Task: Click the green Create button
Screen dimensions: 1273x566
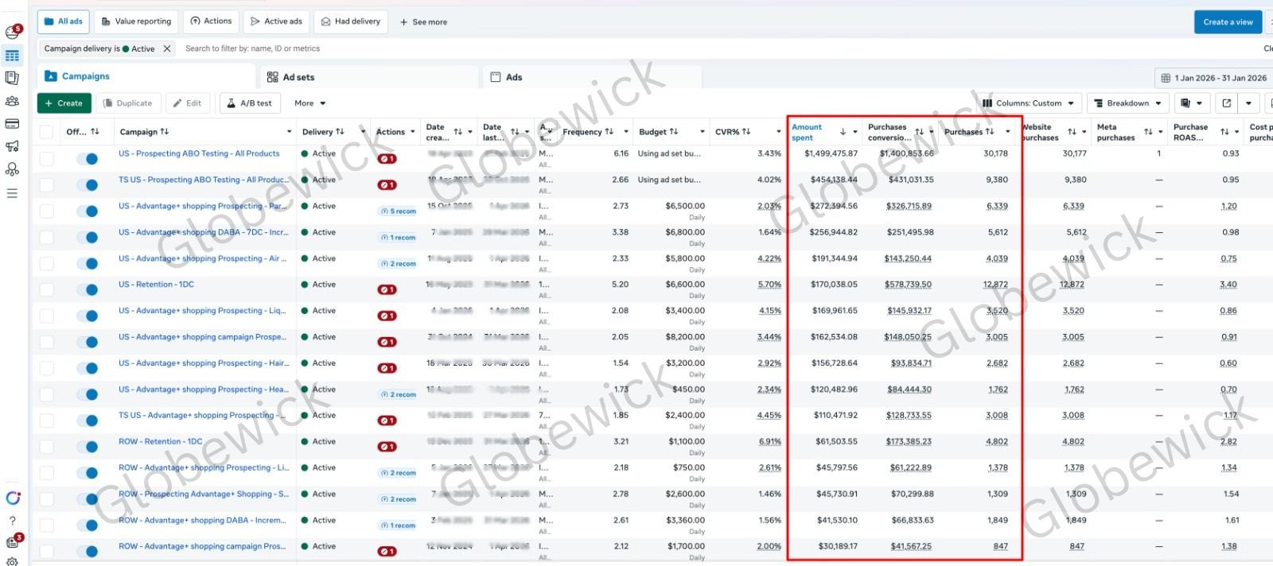Action: pos(64,103)
